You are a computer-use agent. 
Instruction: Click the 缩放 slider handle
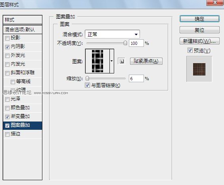coord(87,78)
